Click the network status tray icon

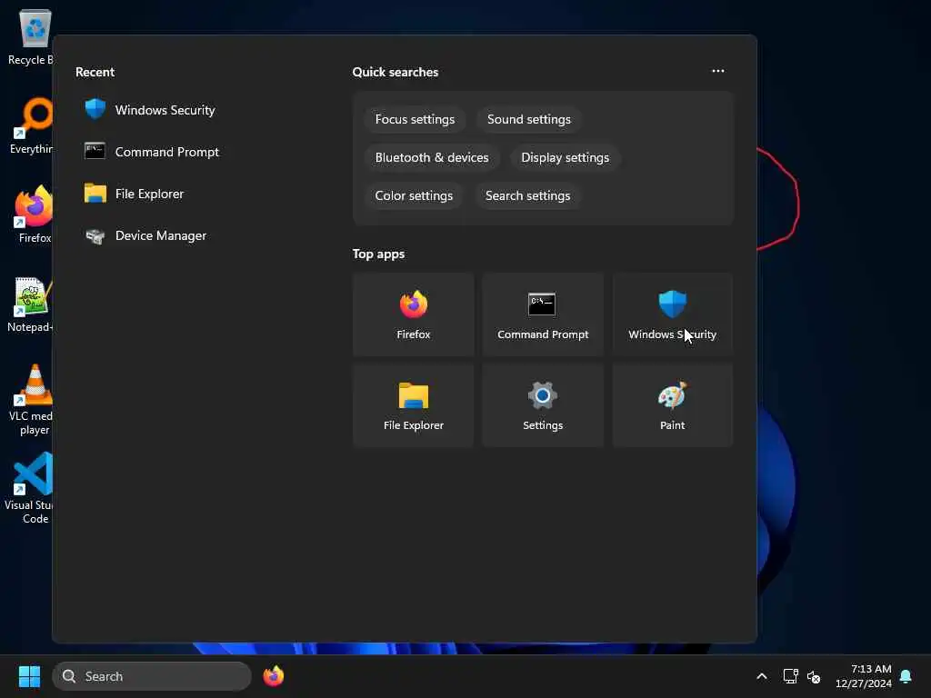(x=790, y=676)
